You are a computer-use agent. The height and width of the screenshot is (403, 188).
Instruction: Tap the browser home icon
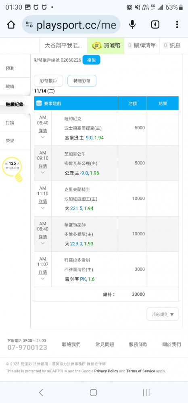click(11, 25)
